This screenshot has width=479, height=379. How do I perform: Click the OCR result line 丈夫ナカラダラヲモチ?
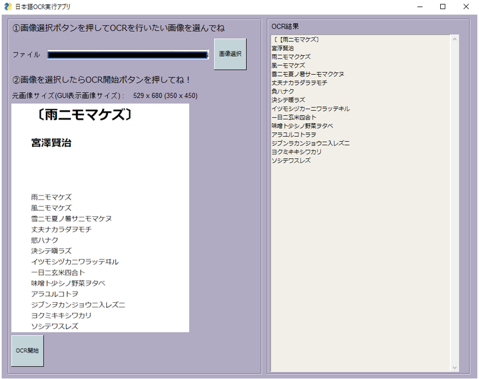tap(299, 83)
